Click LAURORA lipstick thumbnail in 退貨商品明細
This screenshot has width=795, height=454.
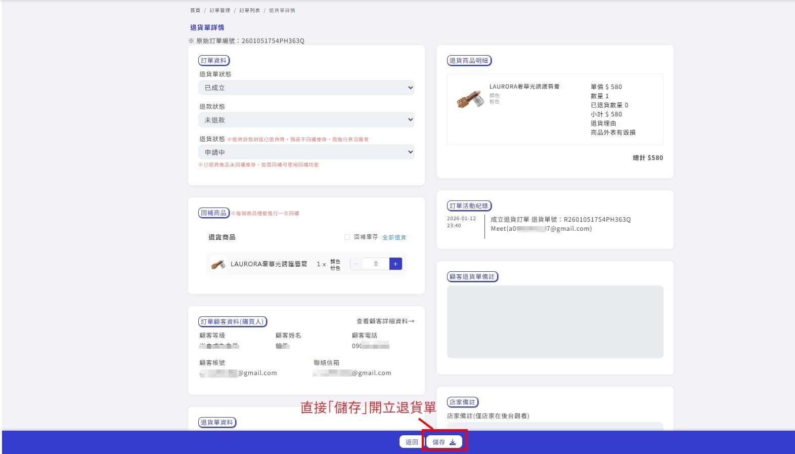click(x=470, y=99)
